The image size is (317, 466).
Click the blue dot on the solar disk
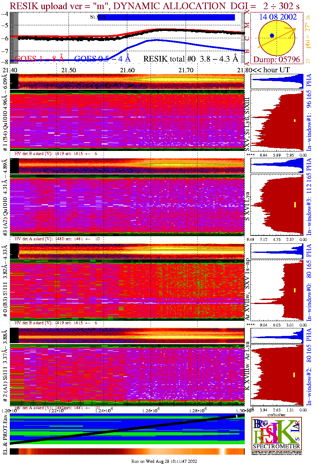272,36
